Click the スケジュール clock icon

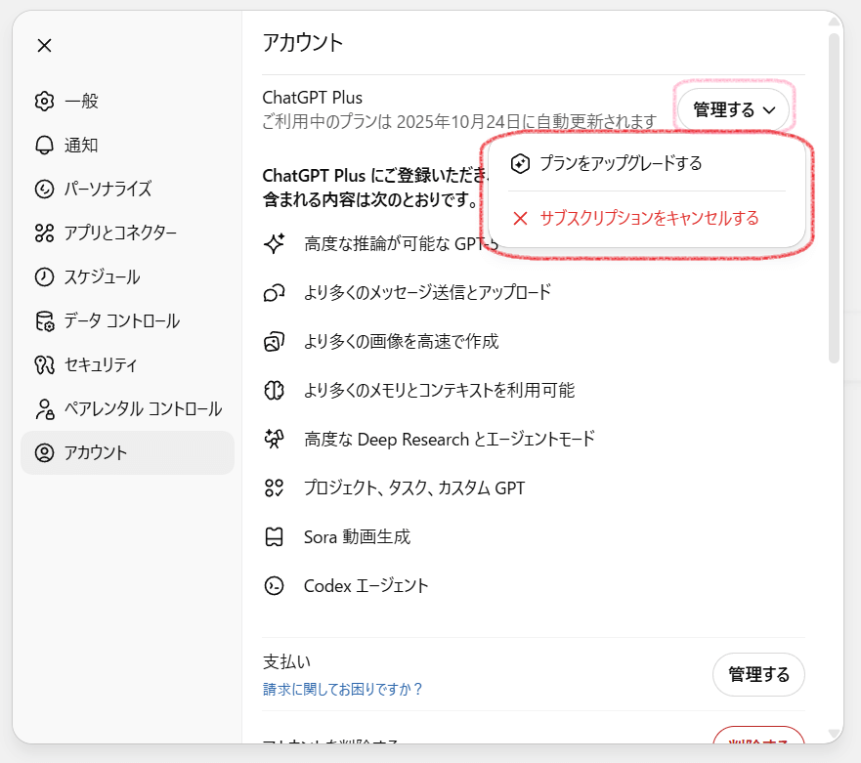tap(44, 277)
